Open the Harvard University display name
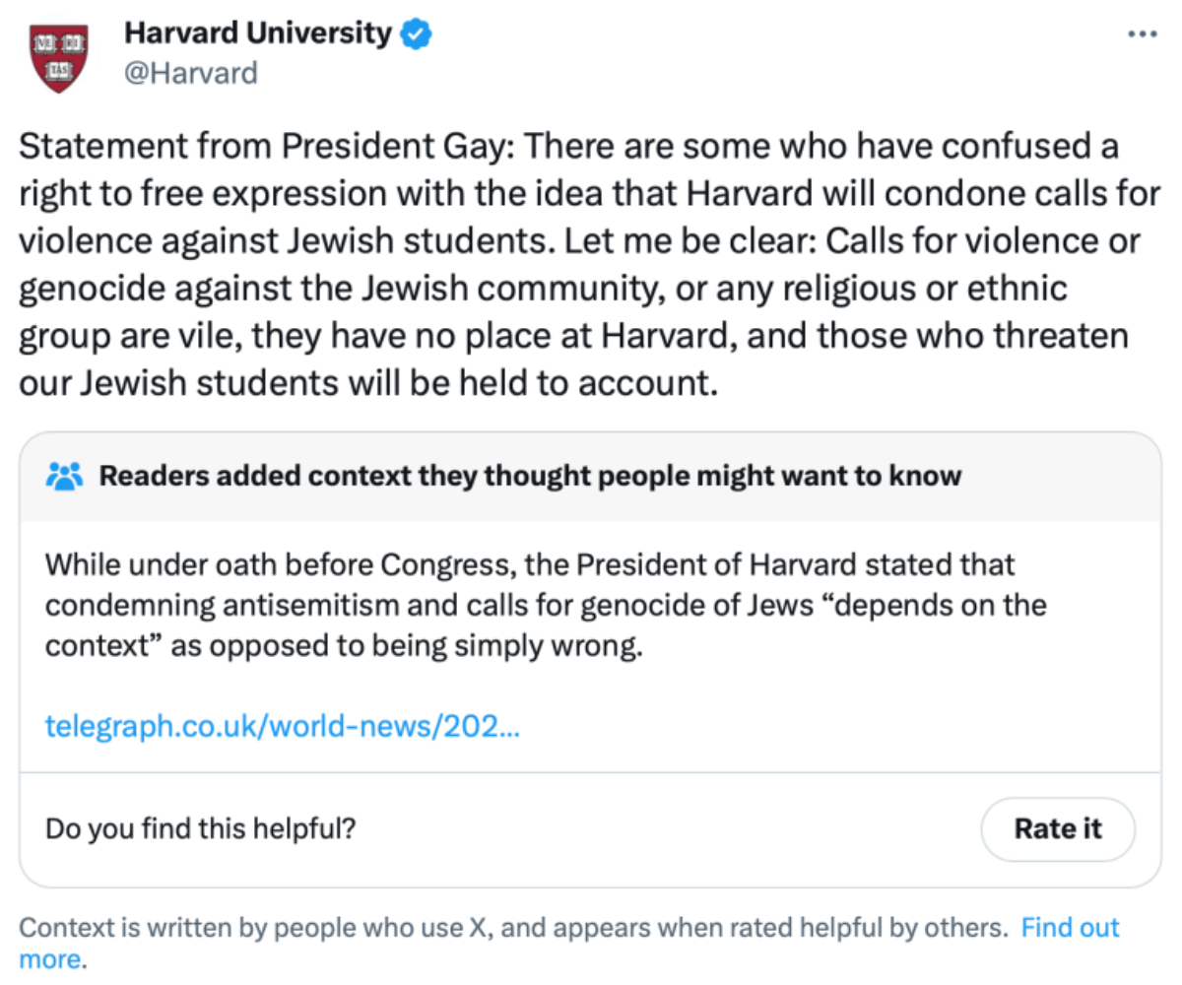 [x=257, y=33]
